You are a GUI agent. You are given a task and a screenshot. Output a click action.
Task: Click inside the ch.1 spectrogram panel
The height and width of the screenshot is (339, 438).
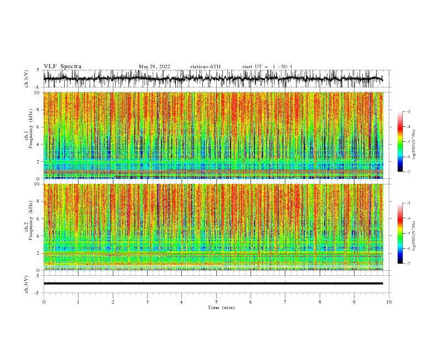(x=213, y=135)
